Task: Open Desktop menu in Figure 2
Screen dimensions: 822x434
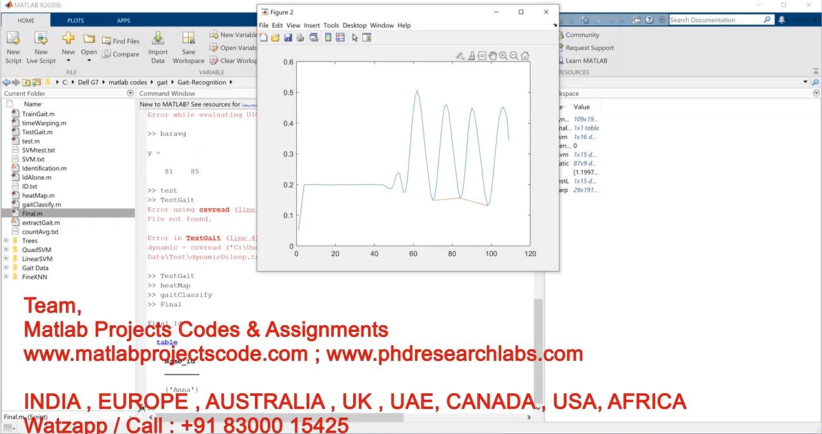Action: pos(354,25)
